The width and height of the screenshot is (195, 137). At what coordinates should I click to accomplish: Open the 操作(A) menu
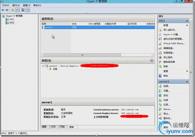pyautogui.click(x=16, y=5)
